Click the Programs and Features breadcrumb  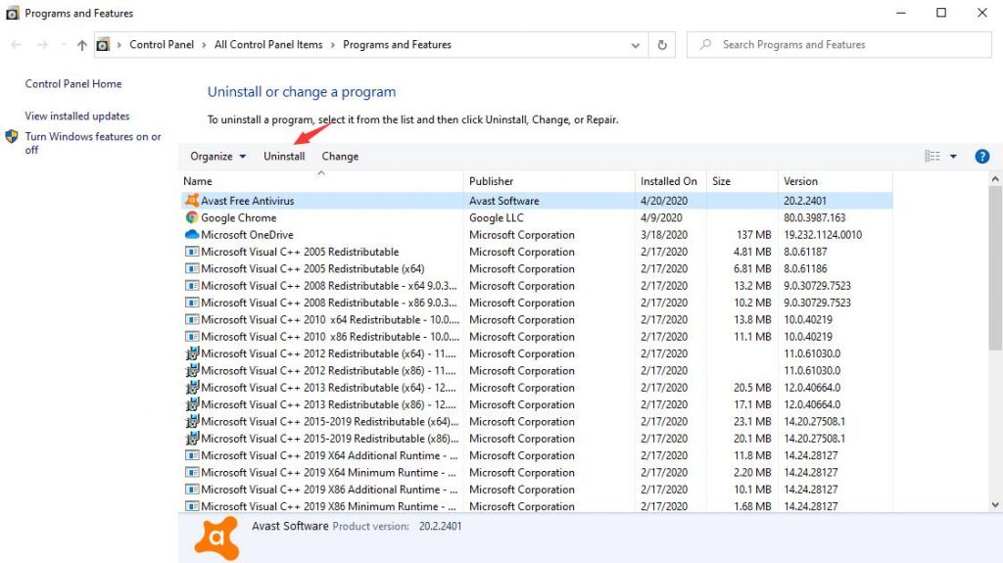point(398,45)
